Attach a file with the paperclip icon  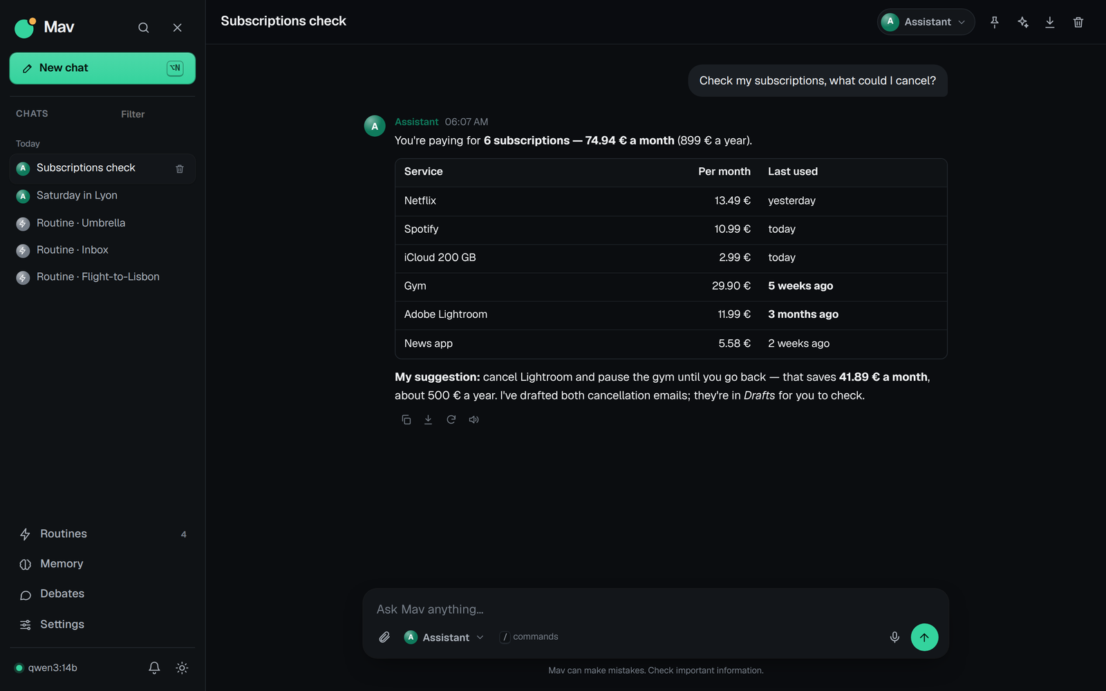384,637
